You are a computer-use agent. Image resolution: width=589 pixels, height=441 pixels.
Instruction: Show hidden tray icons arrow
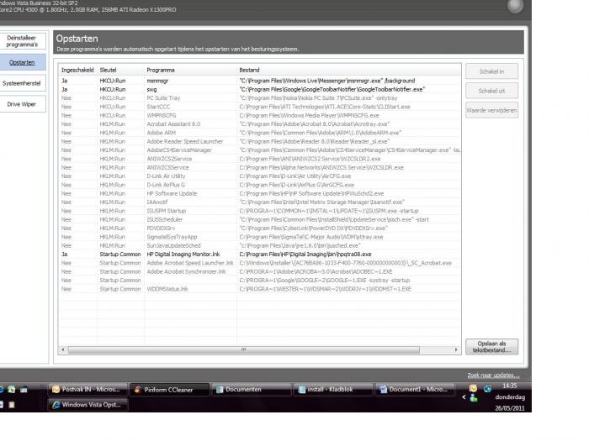click(464, 396)
